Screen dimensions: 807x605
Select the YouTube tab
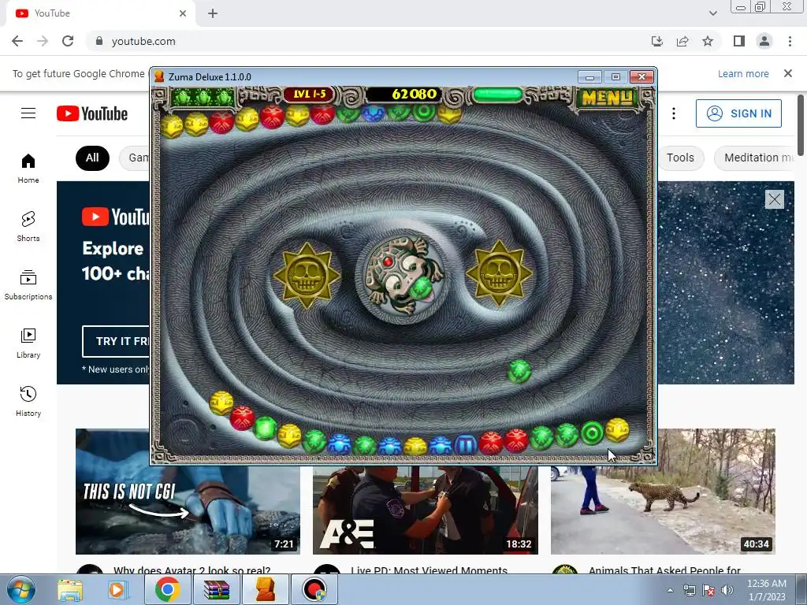tap(100, 13)
